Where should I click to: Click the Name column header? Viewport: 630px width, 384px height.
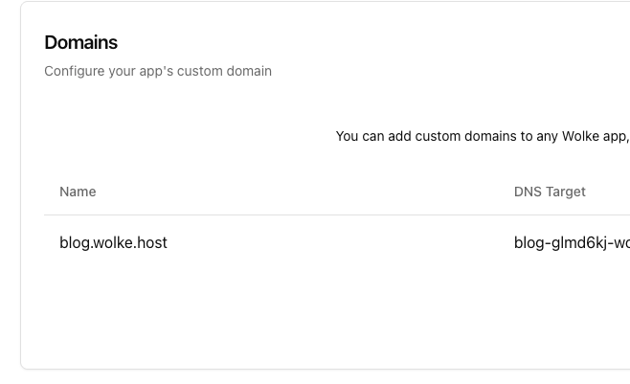point(78,192)
